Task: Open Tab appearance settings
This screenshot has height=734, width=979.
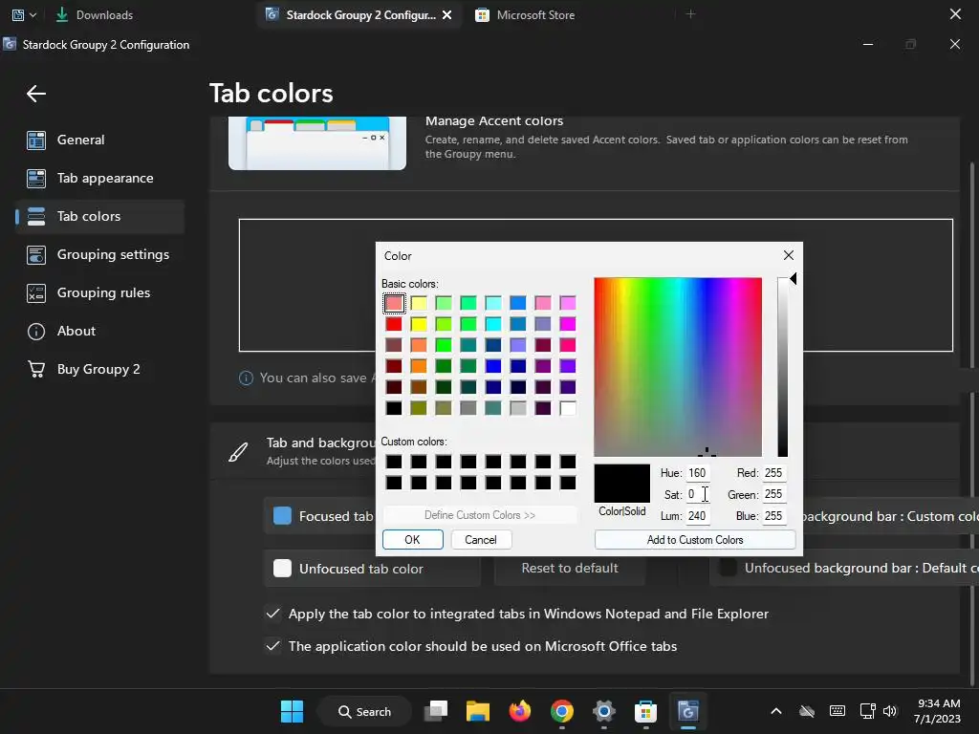Action: coord(99,178)
